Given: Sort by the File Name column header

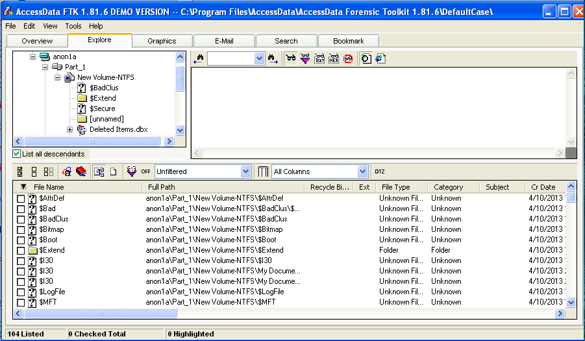Looking at the screenshot, I should click(x=49, y=187).
